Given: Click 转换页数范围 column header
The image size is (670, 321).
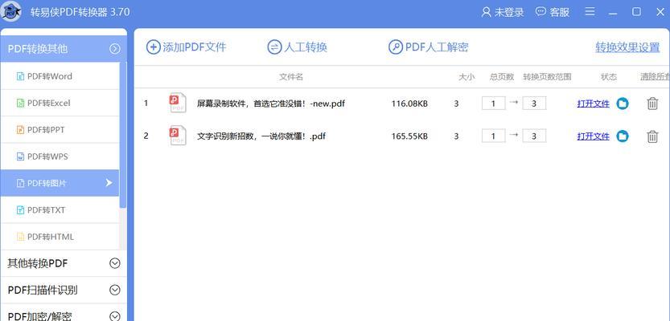Looking at the screenshot, I should point(548,77).
